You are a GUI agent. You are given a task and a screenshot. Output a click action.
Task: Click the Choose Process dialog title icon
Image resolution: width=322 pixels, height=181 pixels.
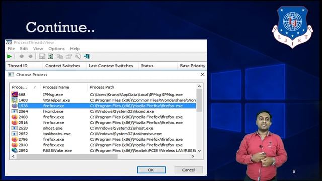(x=11, y=75)
